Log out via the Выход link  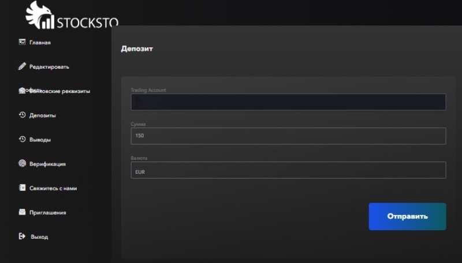pos(39,237)
